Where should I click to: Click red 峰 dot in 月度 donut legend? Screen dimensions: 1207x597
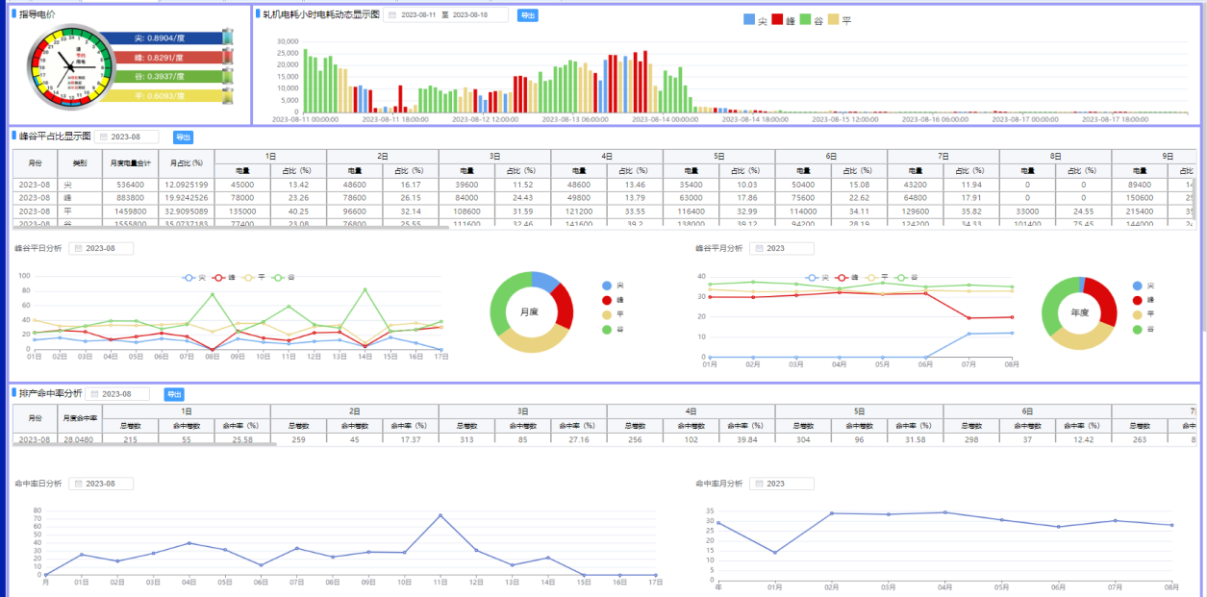(x=605, y=300)
